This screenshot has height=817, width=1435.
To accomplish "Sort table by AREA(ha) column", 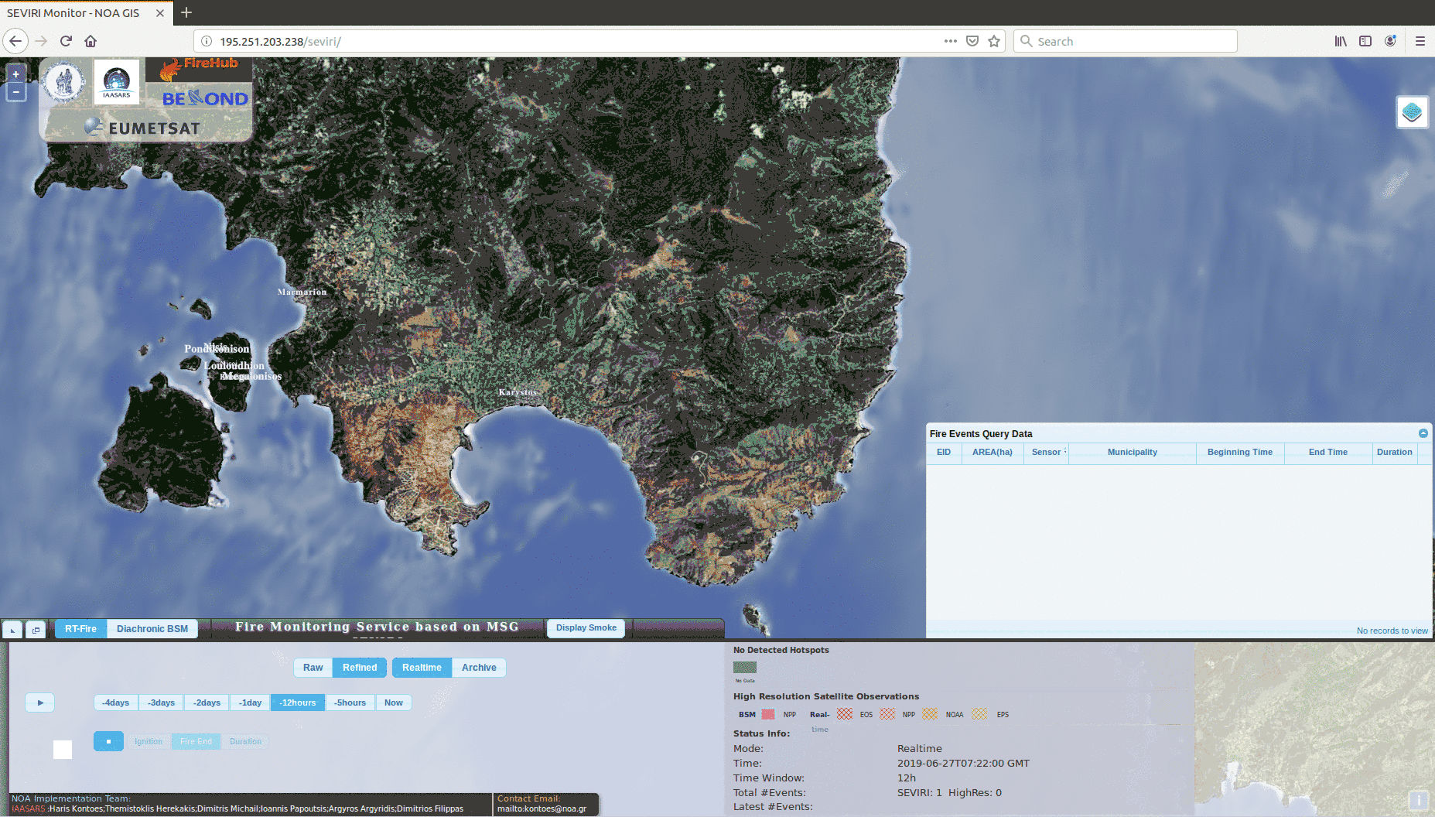I will (993, 453).
